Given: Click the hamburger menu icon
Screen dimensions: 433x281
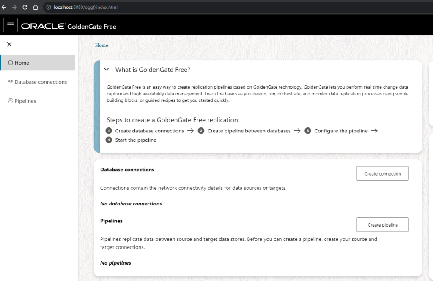Looking at the screenshot, I should click(x=11, y=25).
